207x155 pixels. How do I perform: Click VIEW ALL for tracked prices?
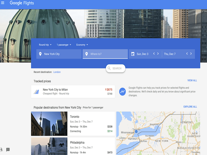(192, 80)
